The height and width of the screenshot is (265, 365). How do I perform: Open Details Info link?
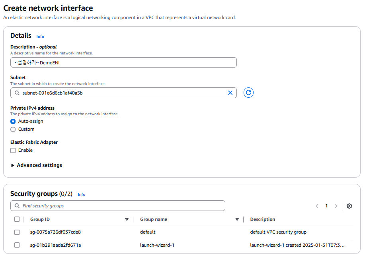tap(40, 36)
